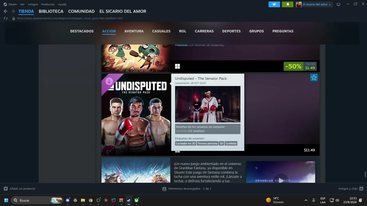Click the Combate tag
Image resolution: width=367 pixels, height=206 pixels.
[x=231, y=143]
